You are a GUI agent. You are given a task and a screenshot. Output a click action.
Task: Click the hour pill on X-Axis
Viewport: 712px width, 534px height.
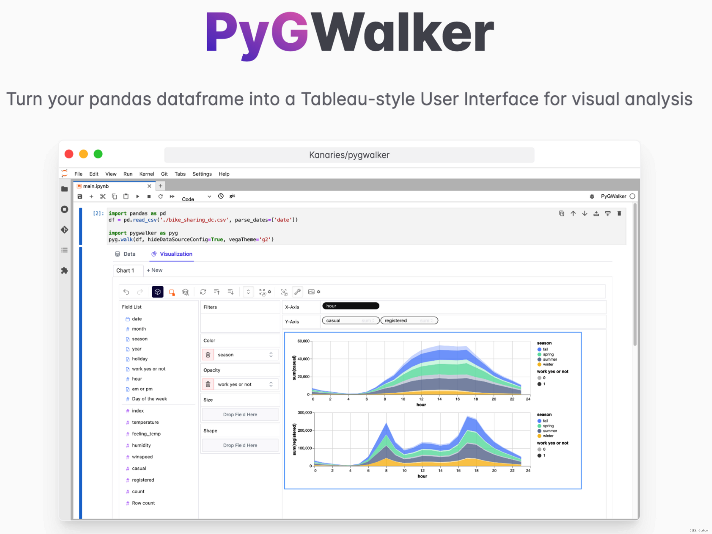pos(350,306)
